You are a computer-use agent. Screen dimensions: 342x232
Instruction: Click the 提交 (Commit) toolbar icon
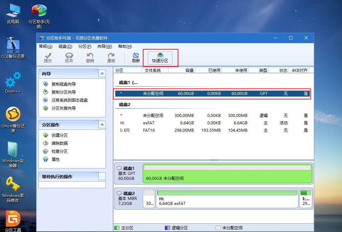click(x=48, y=57)
